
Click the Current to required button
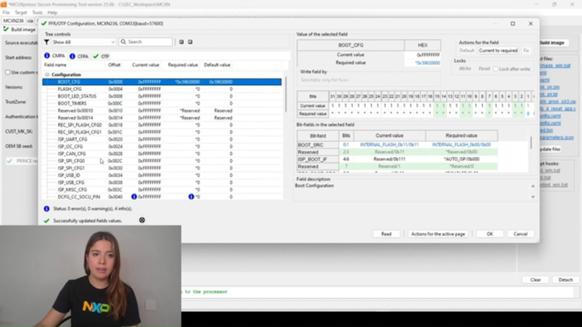[x=498, y=50]
